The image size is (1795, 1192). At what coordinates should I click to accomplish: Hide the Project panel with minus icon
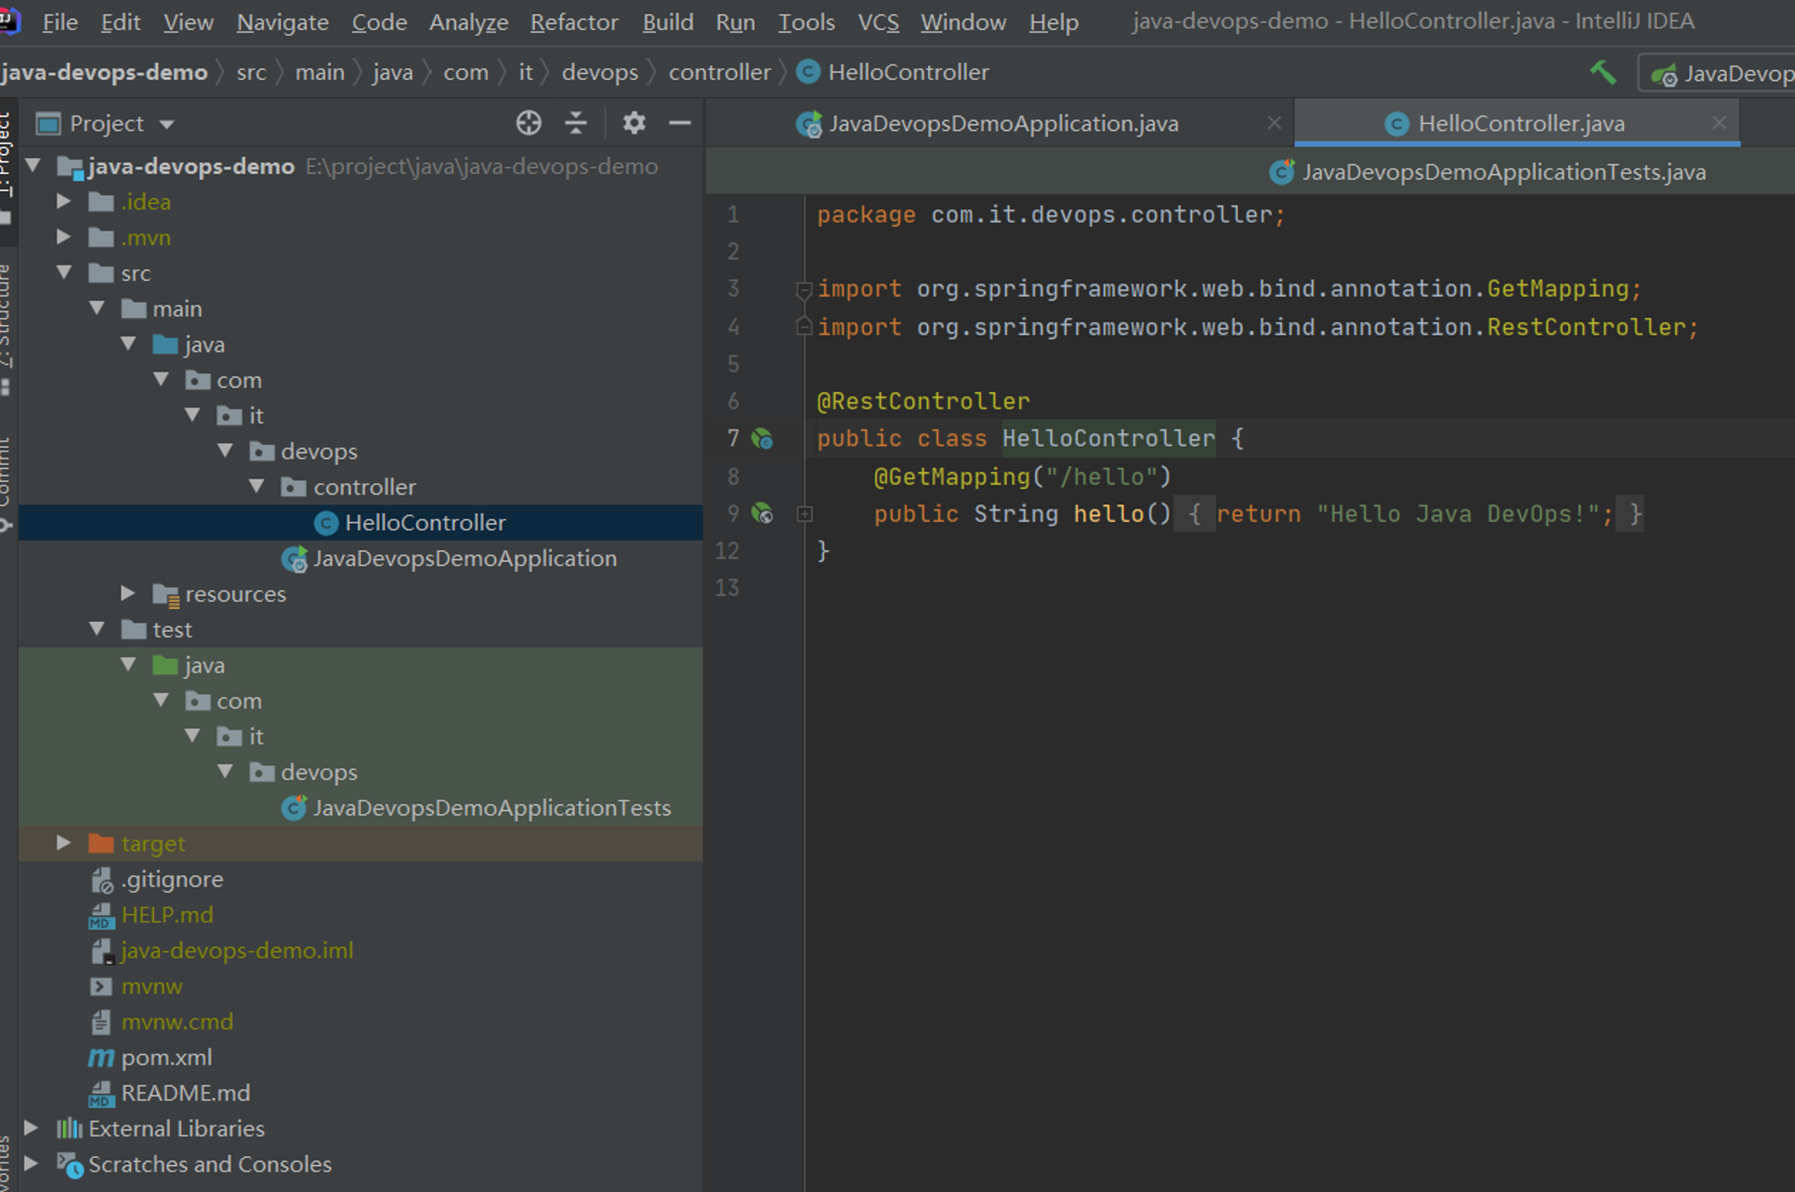click(680, 123)
